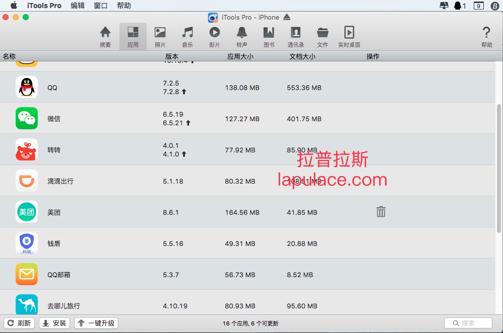Click the 去哪儿旅行 camel app icon
Viewport: 503px width, 333px height.
pyautogui.click(x=27, y=304)
